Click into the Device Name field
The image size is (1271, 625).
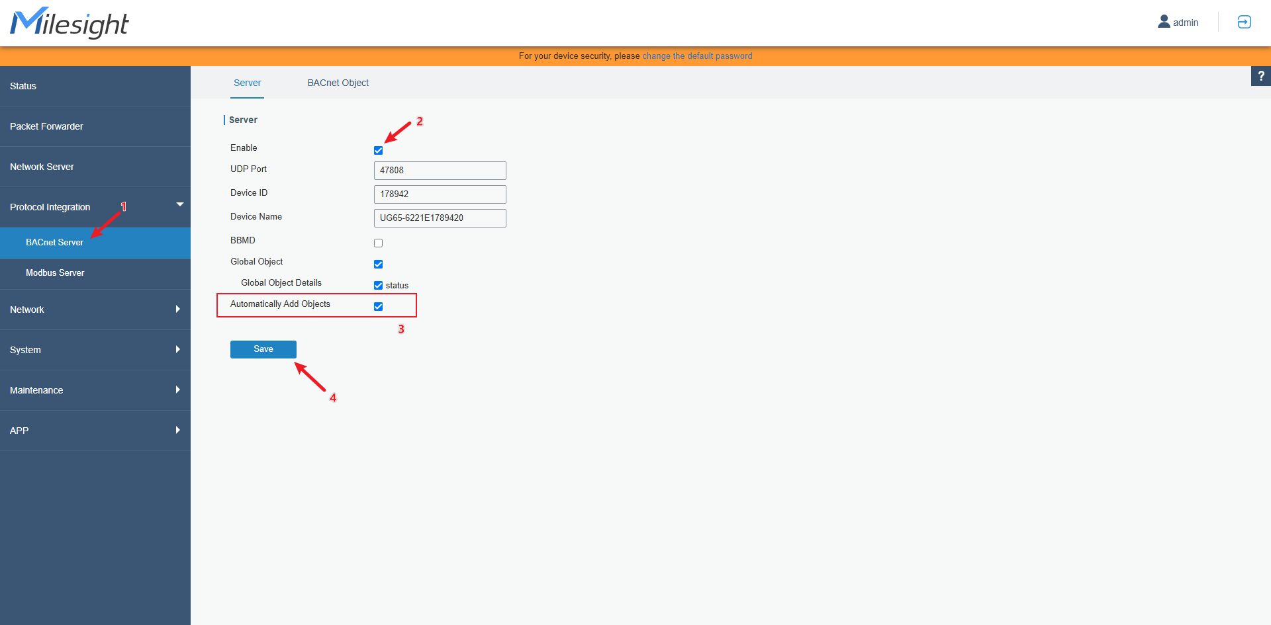(x=440, y=218)
